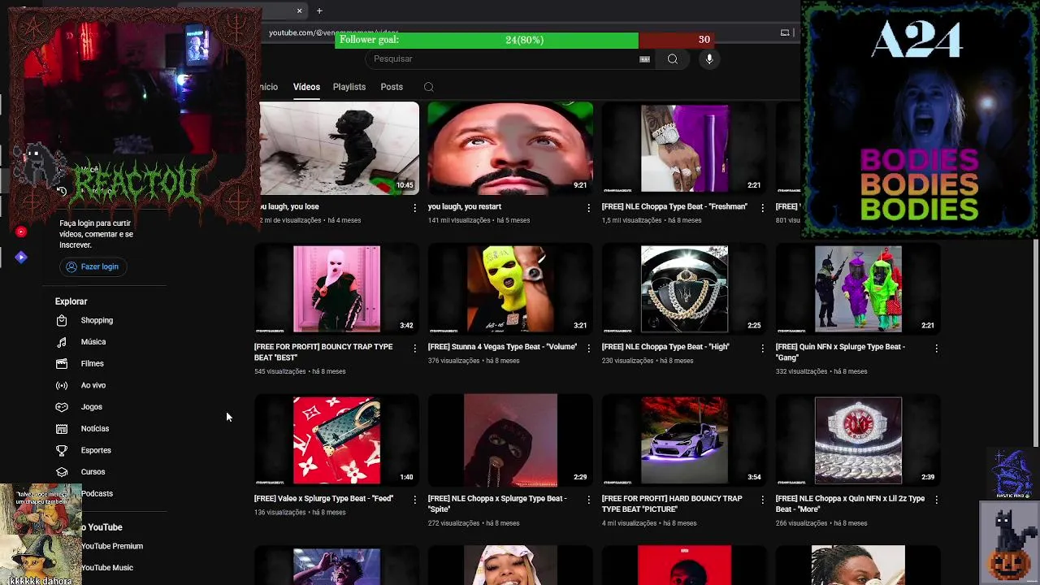Open Notícias category icon
The width and height of the screenshot is (1040, 585).
62,428
